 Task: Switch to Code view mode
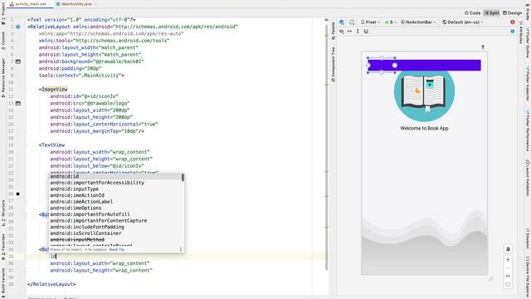tap(472, 13)
